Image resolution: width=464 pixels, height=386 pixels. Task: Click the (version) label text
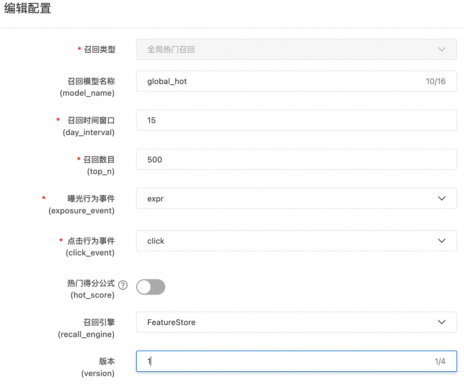click(98, 373)
